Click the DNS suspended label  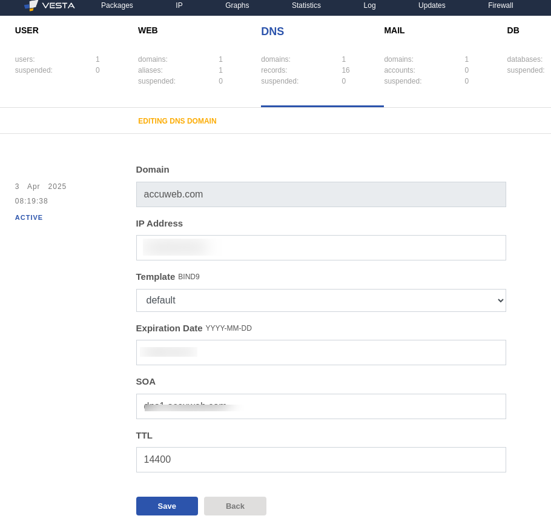(x=280, y=81)
